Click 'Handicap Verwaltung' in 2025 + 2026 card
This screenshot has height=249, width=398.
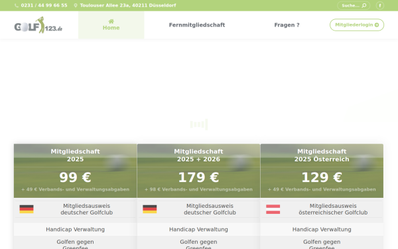199,230
